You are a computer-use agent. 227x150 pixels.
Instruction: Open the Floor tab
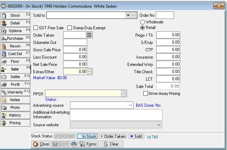tap(15, 61)
